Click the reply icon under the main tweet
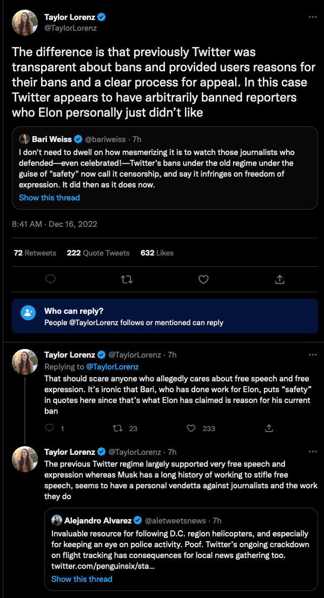324x598 pixels. tap(50, 279)
